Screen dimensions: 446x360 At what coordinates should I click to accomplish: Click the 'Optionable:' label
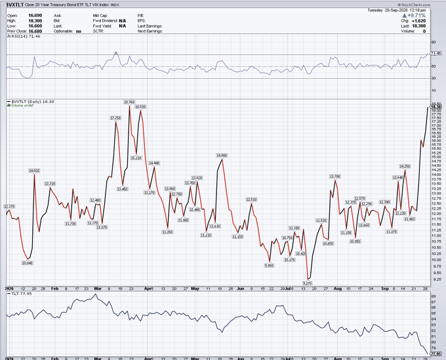pos(63,31)
